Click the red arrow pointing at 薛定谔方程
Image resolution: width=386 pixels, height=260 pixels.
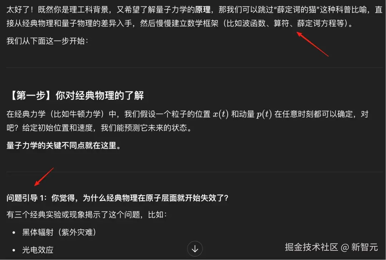coord(312,44)
